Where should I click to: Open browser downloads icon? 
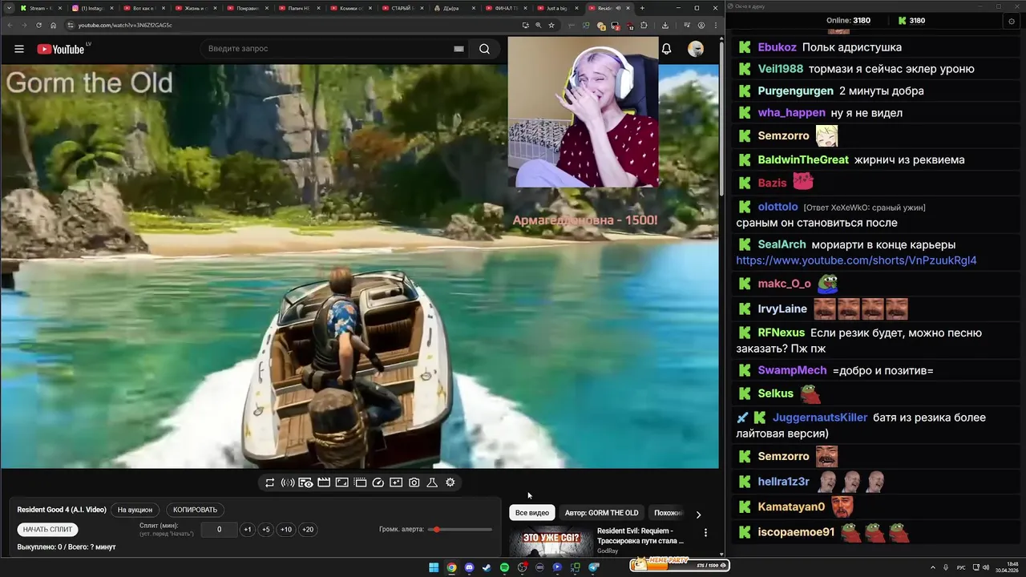665,25
